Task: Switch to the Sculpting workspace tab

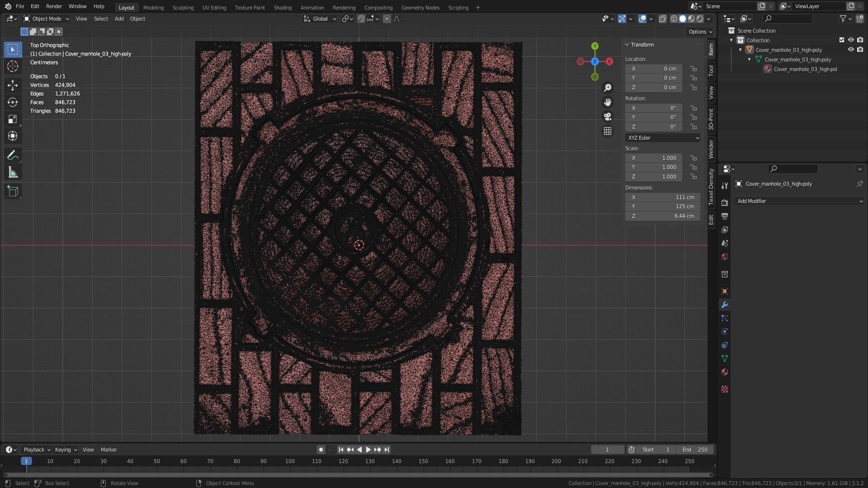Action: pyautogui.click(x=183, y=8)
